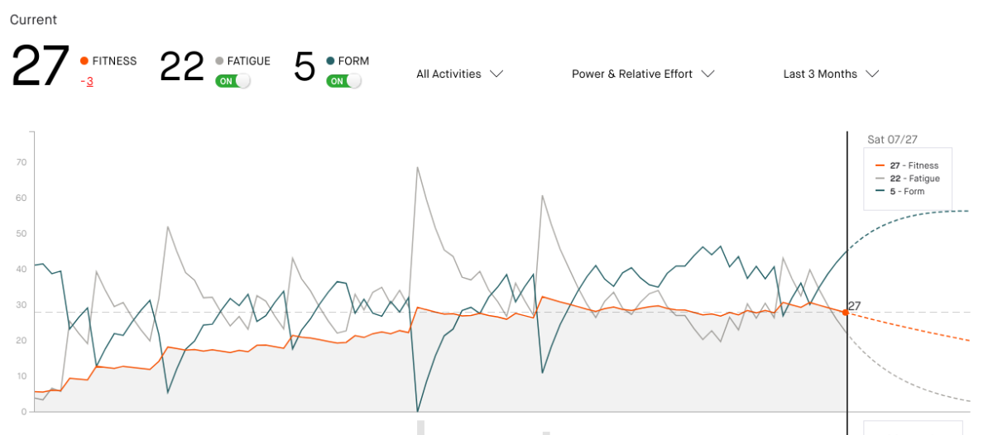Click the teal Form dot indicator

(x=331, y=61)
